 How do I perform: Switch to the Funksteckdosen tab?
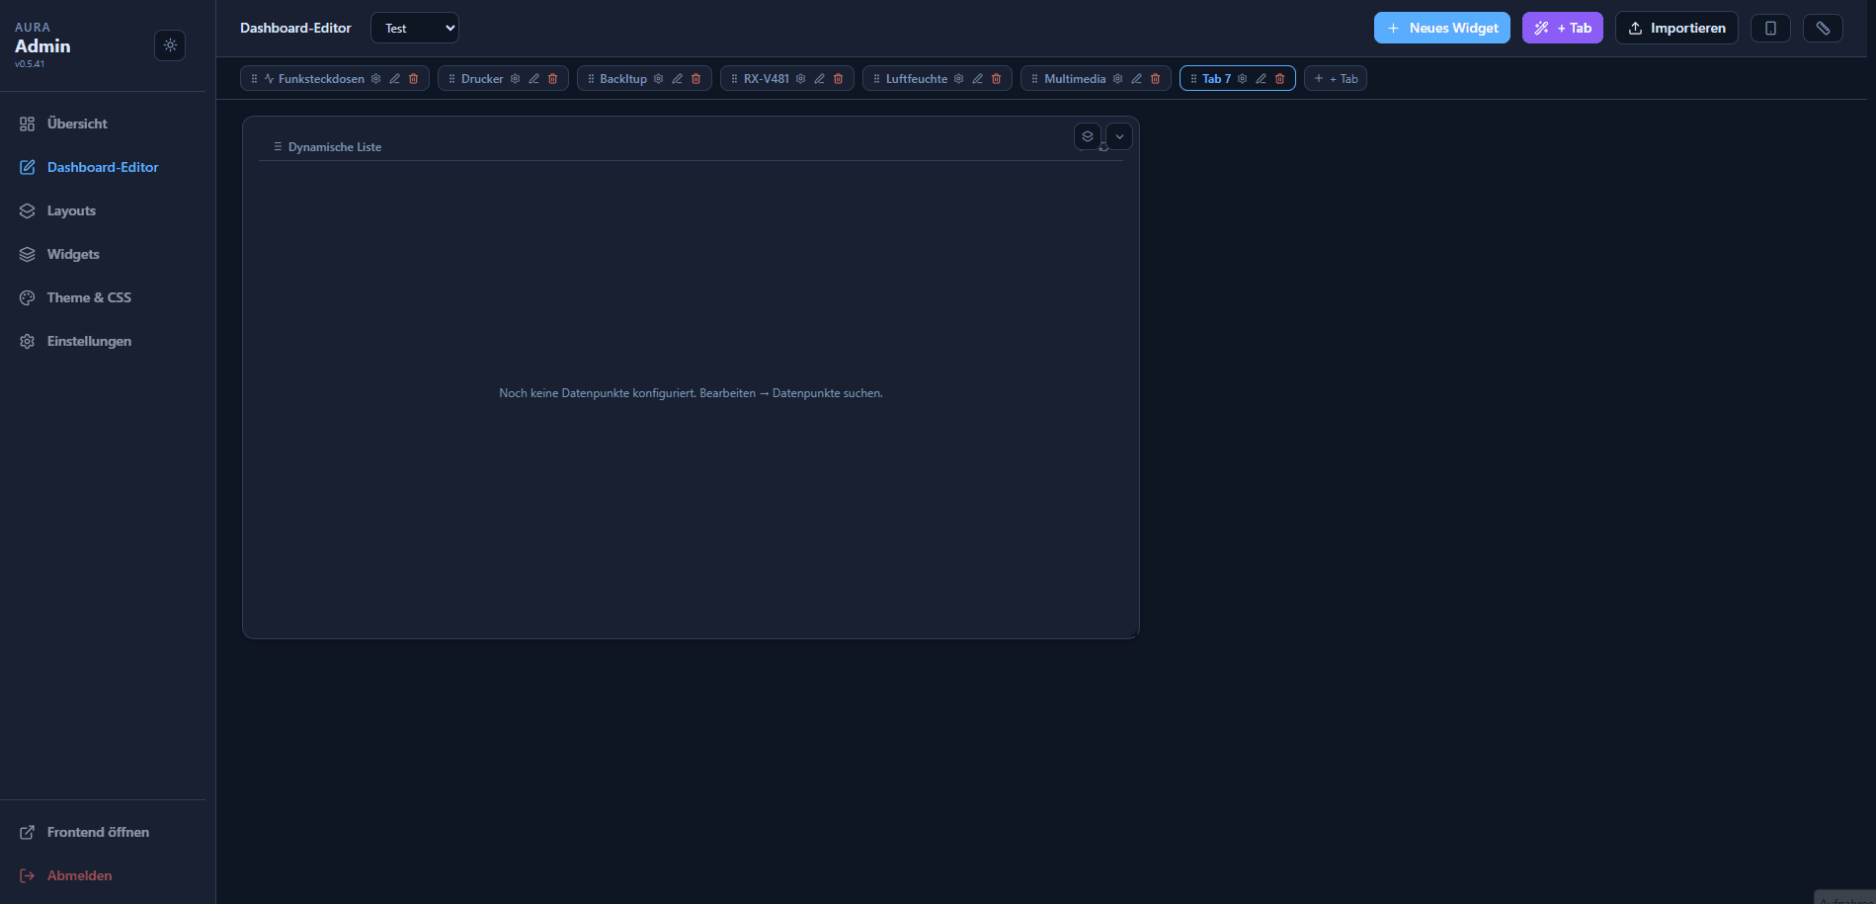click(x=321, y=79)
